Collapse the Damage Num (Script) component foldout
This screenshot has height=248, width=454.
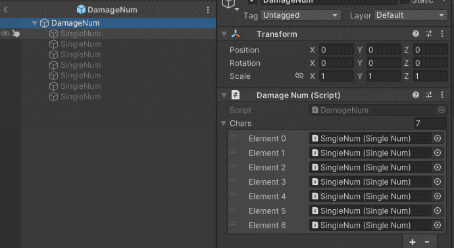224,95
